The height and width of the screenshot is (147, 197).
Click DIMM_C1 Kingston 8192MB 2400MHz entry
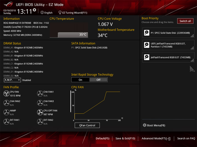23,64
